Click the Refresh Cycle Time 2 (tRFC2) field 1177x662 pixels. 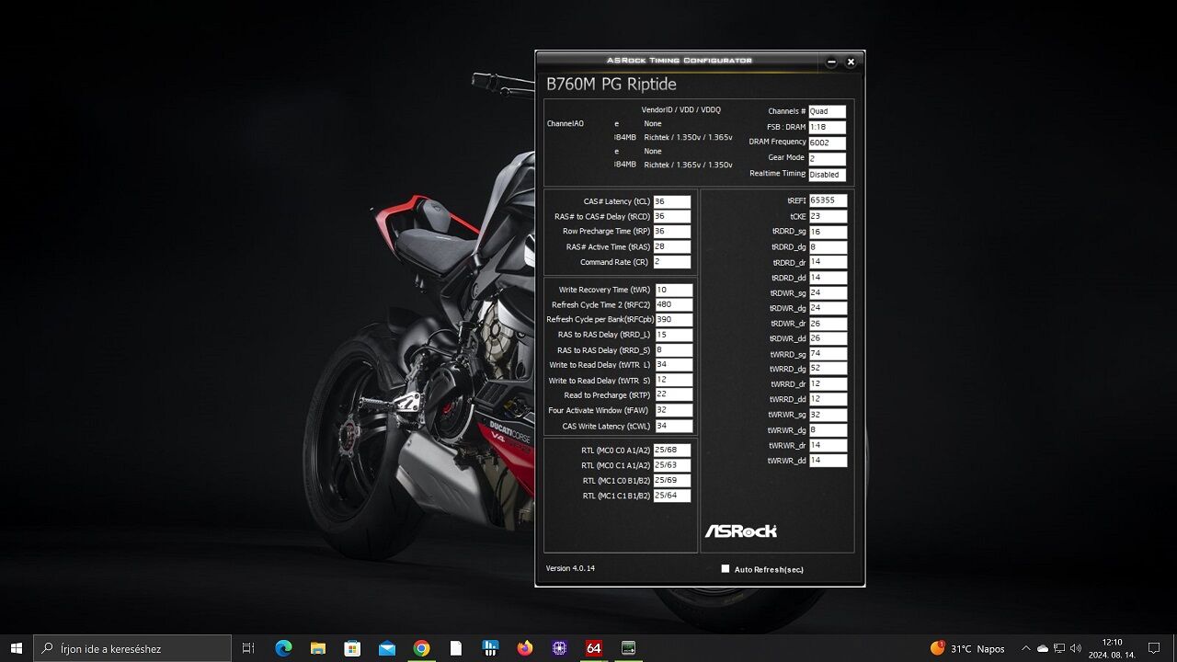tap(674, 304)
